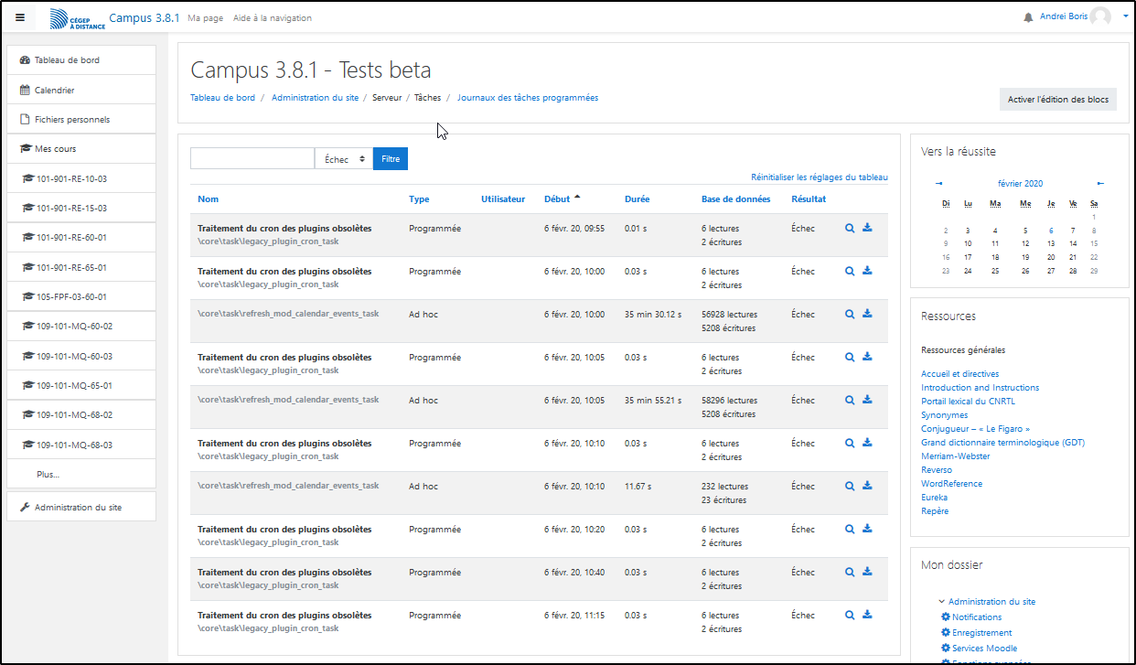Open Tableau de bord in sidebar

tap(66, 60)
